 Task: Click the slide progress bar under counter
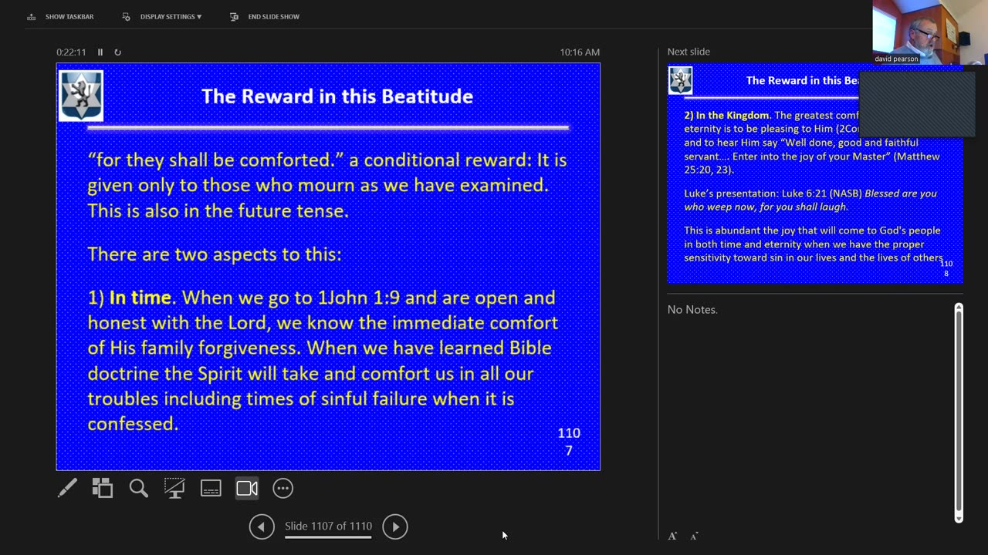click(x=328, y=537)
